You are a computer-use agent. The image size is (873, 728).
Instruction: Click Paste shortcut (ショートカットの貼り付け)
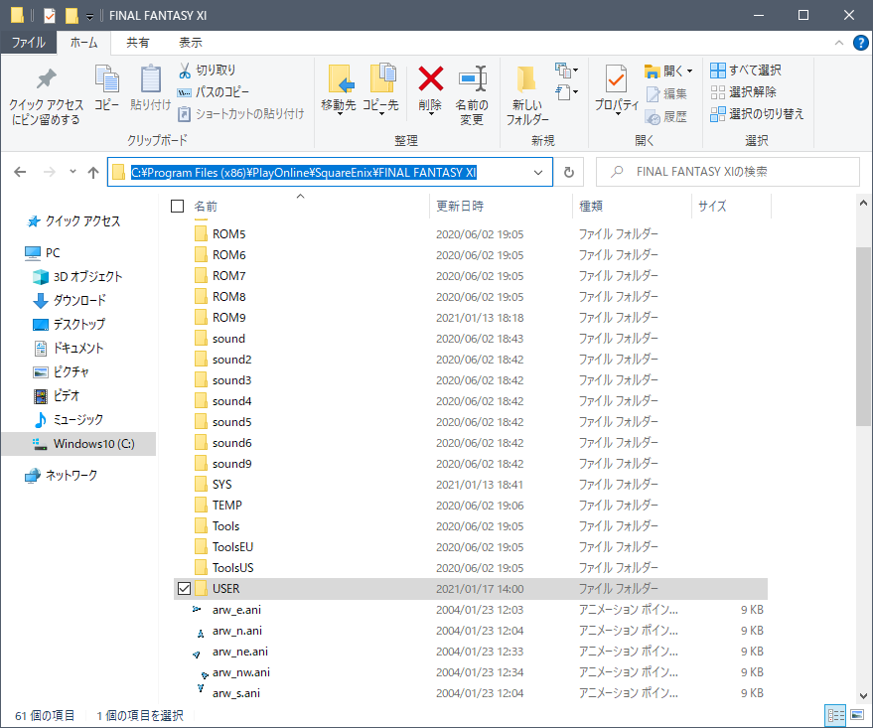[240, 113]
